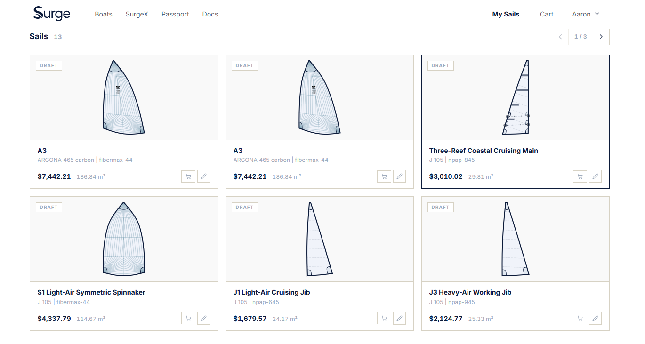The width and height of the screenshot is (645, 344).
Task: Add J3 Heavy-Air Working Jib to cart
Action: click(580, 318)
